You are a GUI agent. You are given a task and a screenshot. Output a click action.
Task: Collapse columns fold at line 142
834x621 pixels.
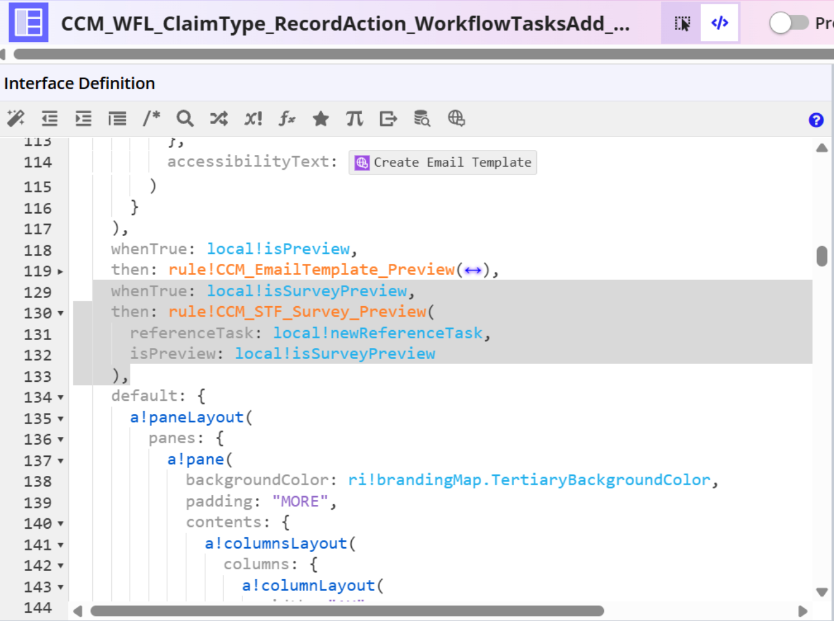tap(60, 566)
